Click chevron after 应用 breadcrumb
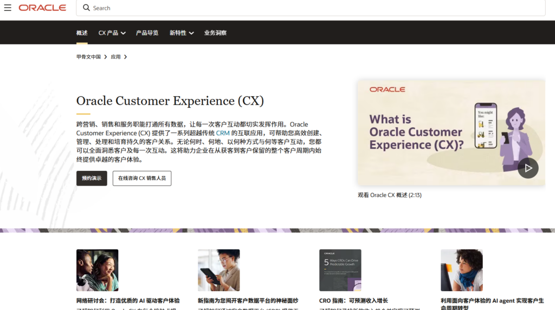Viewport: 555px width, 310px height. 125,57
